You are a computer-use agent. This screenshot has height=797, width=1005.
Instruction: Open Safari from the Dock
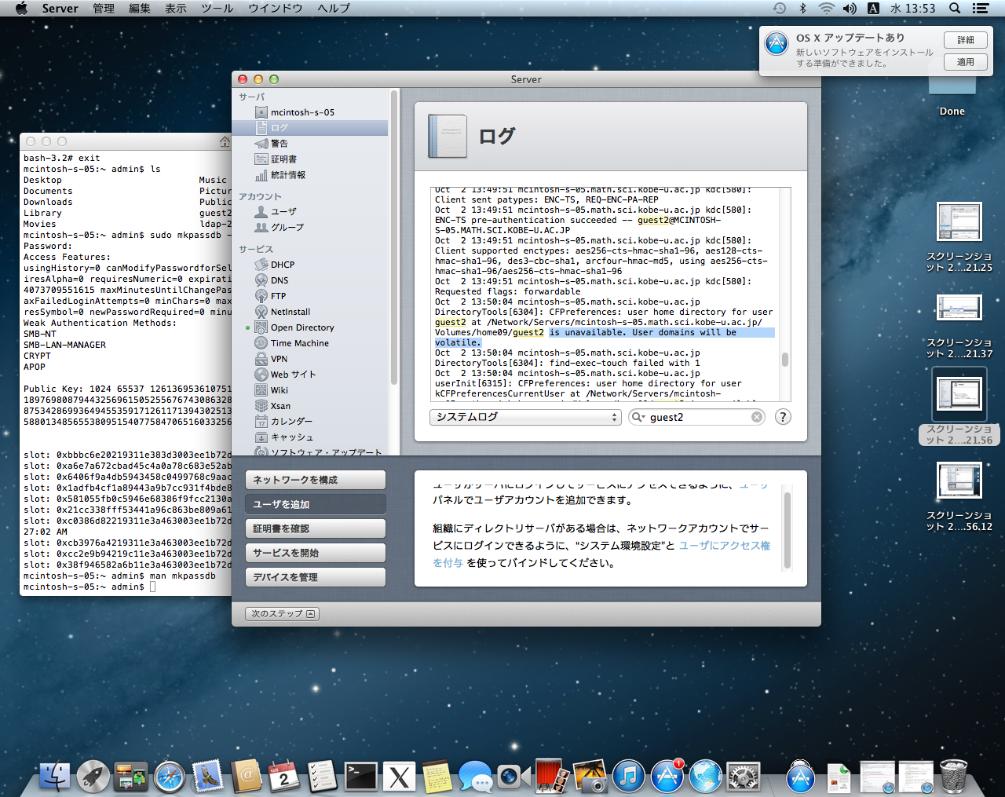pyautogui.click(x=170, y=777)
